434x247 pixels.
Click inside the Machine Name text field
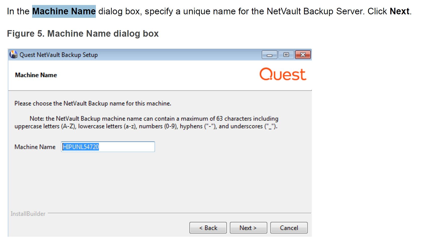(125, 147)
